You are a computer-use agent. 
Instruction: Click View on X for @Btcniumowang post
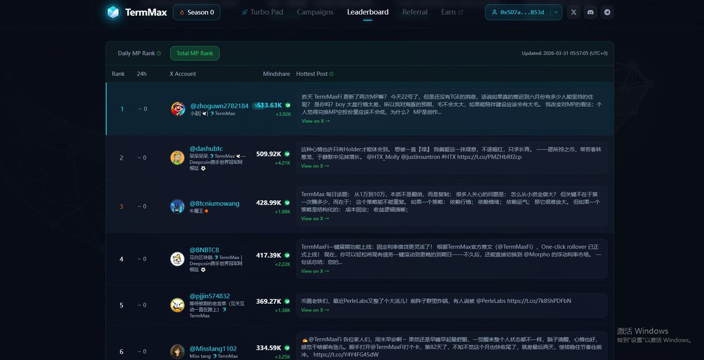[315, 218]
